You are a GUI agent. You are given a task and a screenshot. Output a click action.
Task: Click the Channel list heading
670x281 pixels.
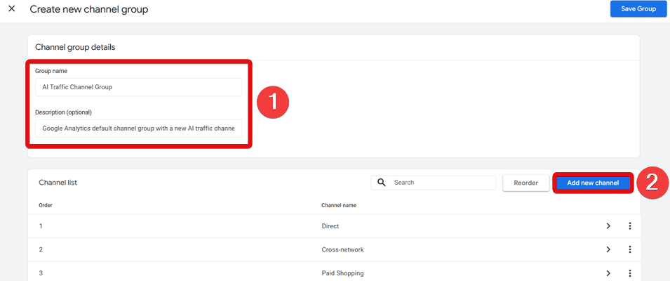tap(58, 183)
